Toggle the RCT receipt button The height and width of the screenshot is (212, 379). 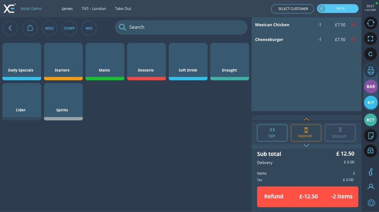point(370,120)
